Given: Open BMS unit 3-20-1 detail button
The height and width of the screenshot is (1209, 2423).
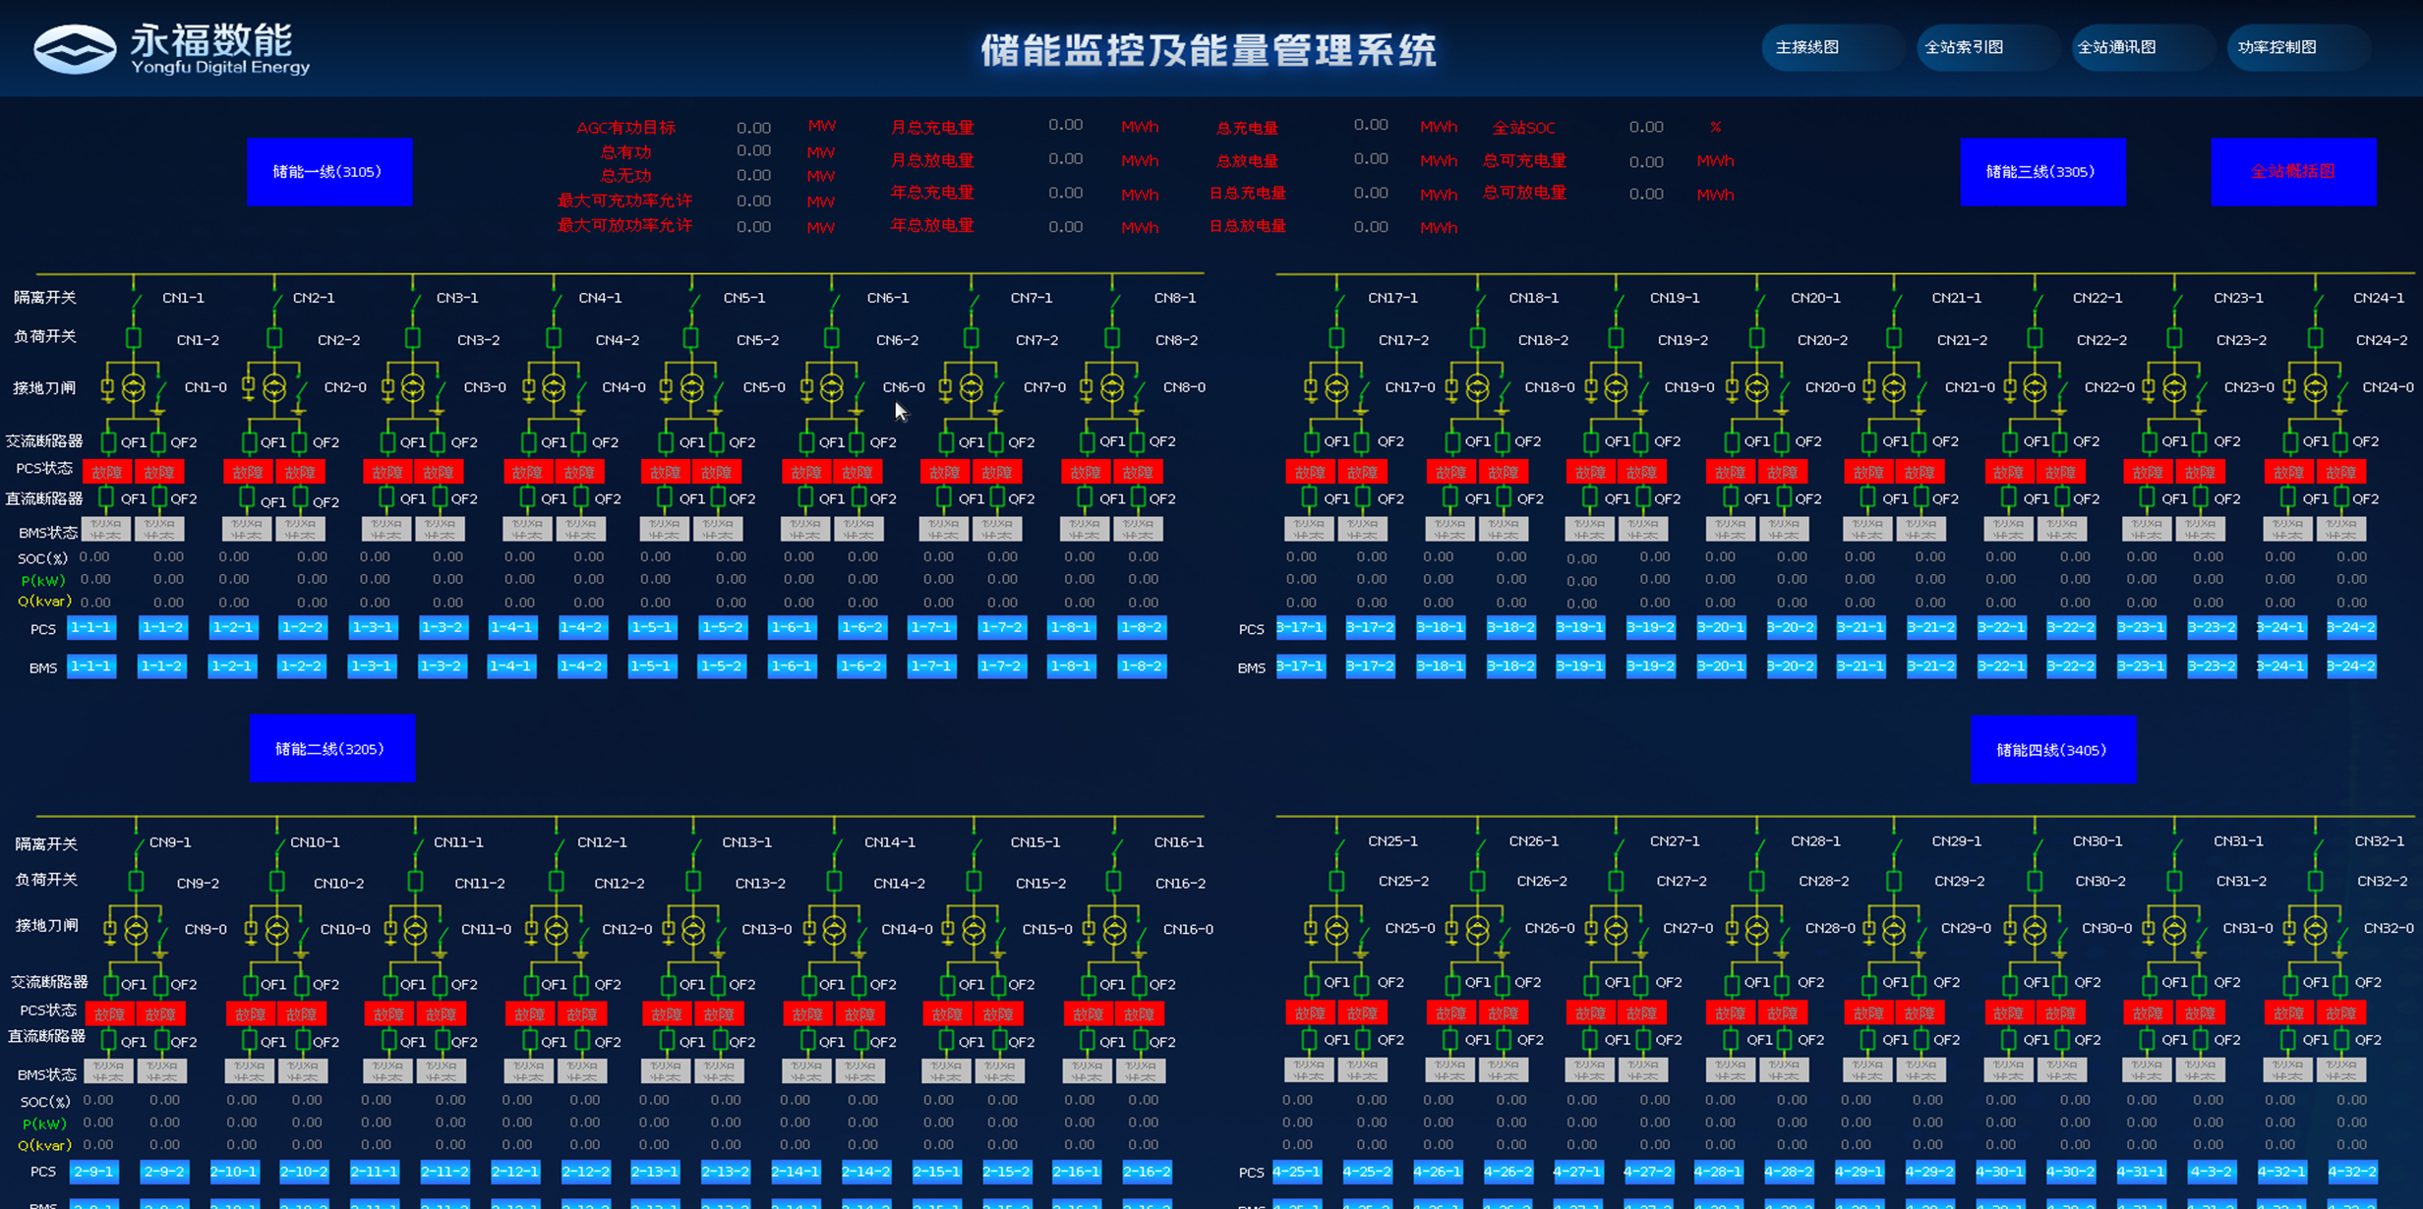Looking at the screenshot, I should (1720, 666).
